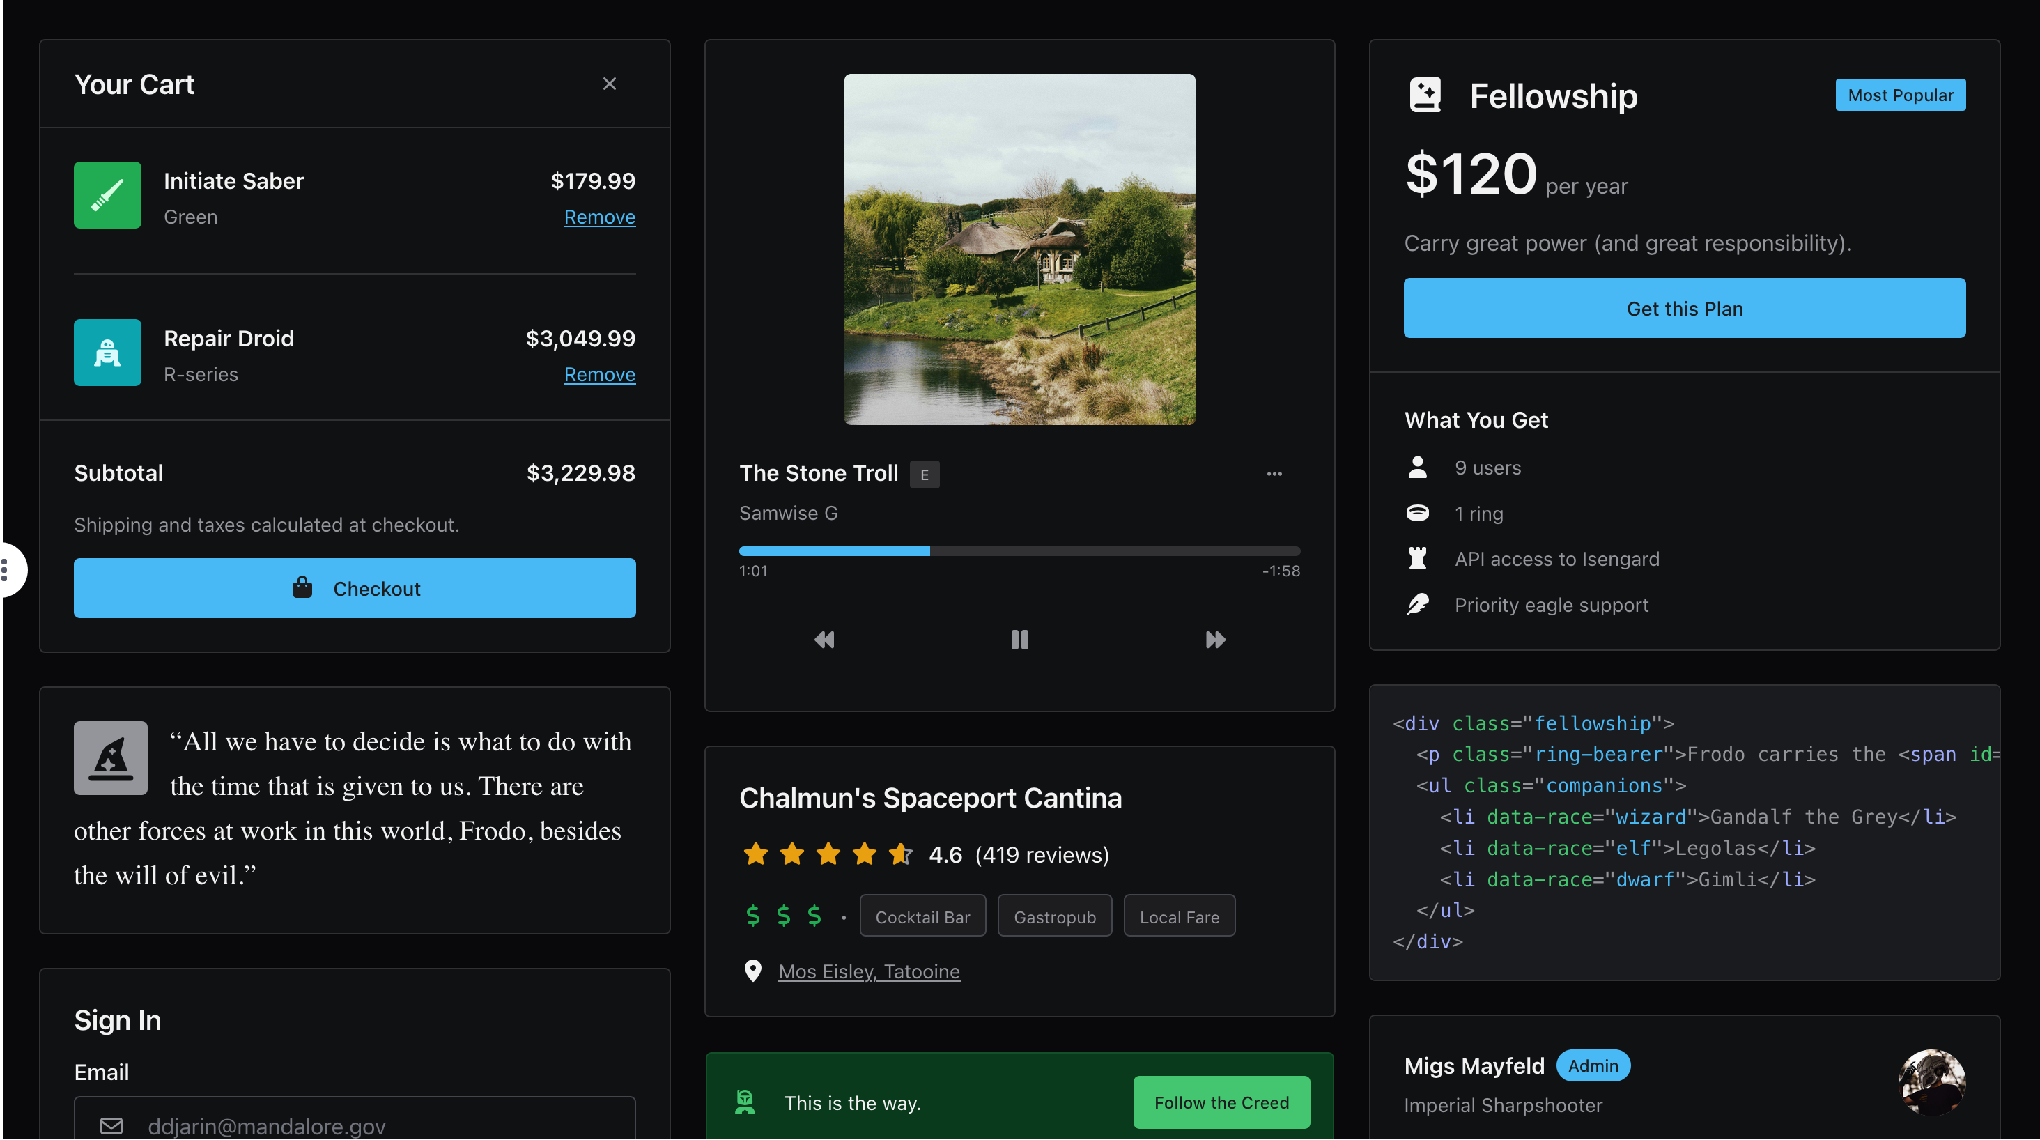2040x1140 pixels.
Task: Click the shopping bag icon on Checkout
Action: (302, 588)
